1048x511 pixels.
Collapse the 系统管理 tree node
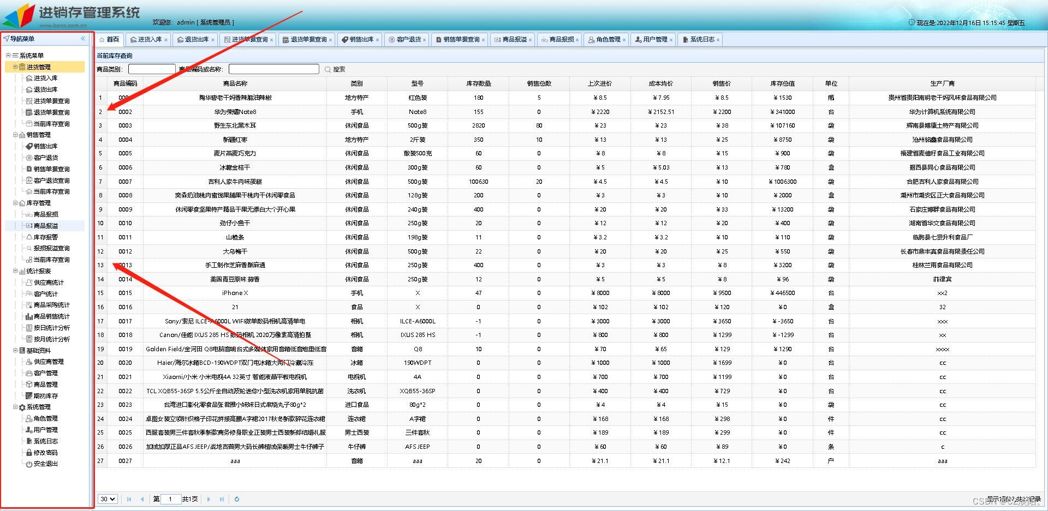[x=15, y=407]
